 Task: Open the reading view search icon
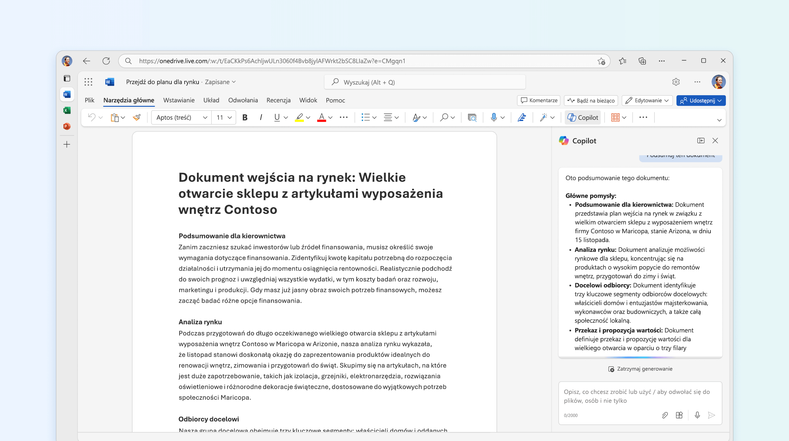(472, 117)
